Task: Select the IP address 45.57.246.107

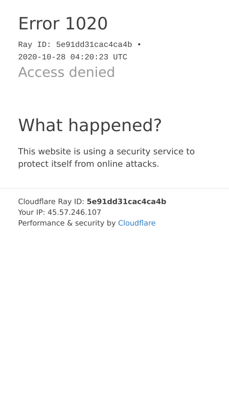Action: (x=74, y=212)
